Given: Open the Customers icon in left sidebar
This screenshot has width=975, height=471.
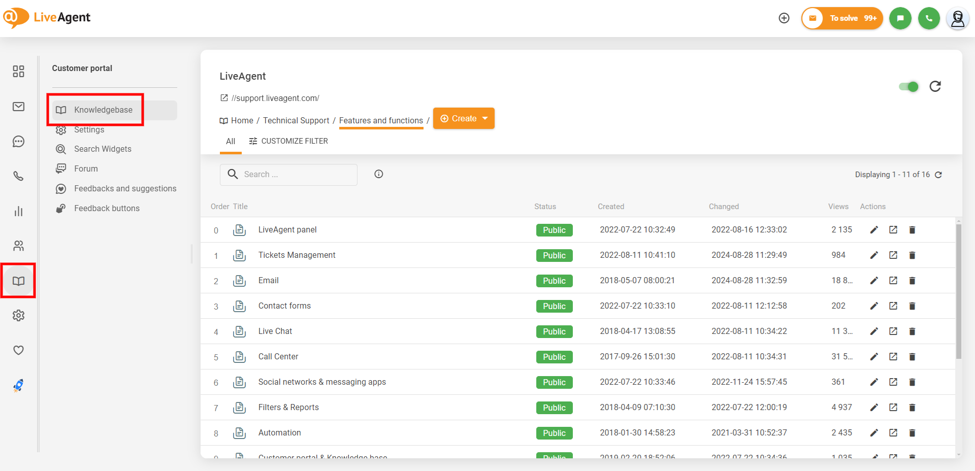Looking at the screenshot, I should 18,246.
